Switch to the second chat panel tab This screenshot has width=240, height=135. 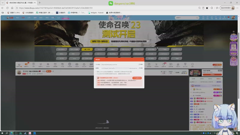202,79
